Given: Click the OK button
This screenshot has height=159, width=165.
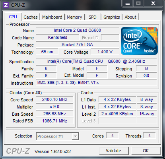Looking at the screenshot, I should (146, 151).
